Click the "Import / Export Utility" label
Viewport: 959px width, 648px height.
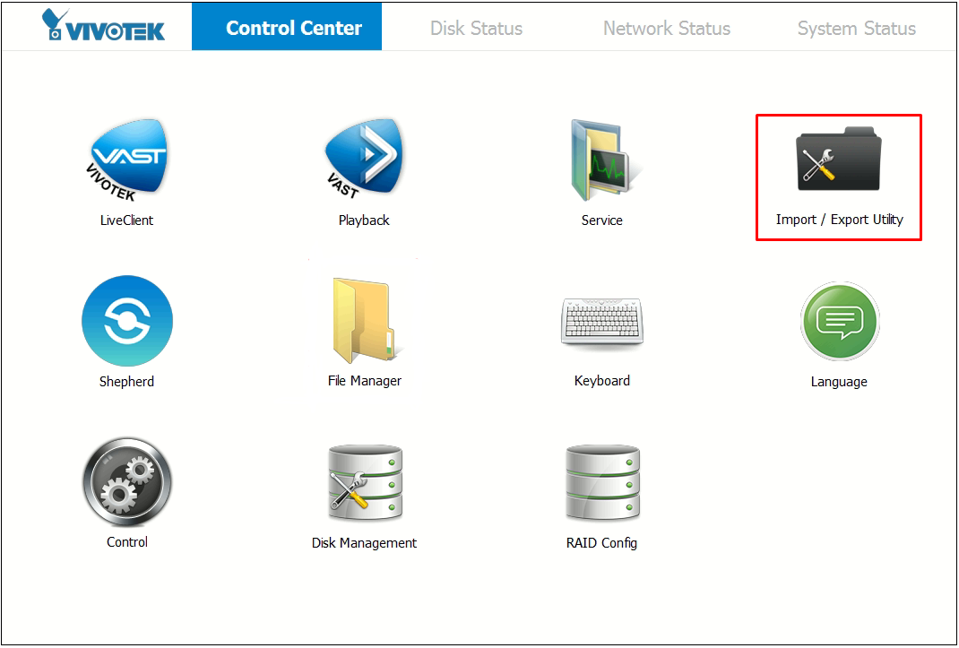839,220
